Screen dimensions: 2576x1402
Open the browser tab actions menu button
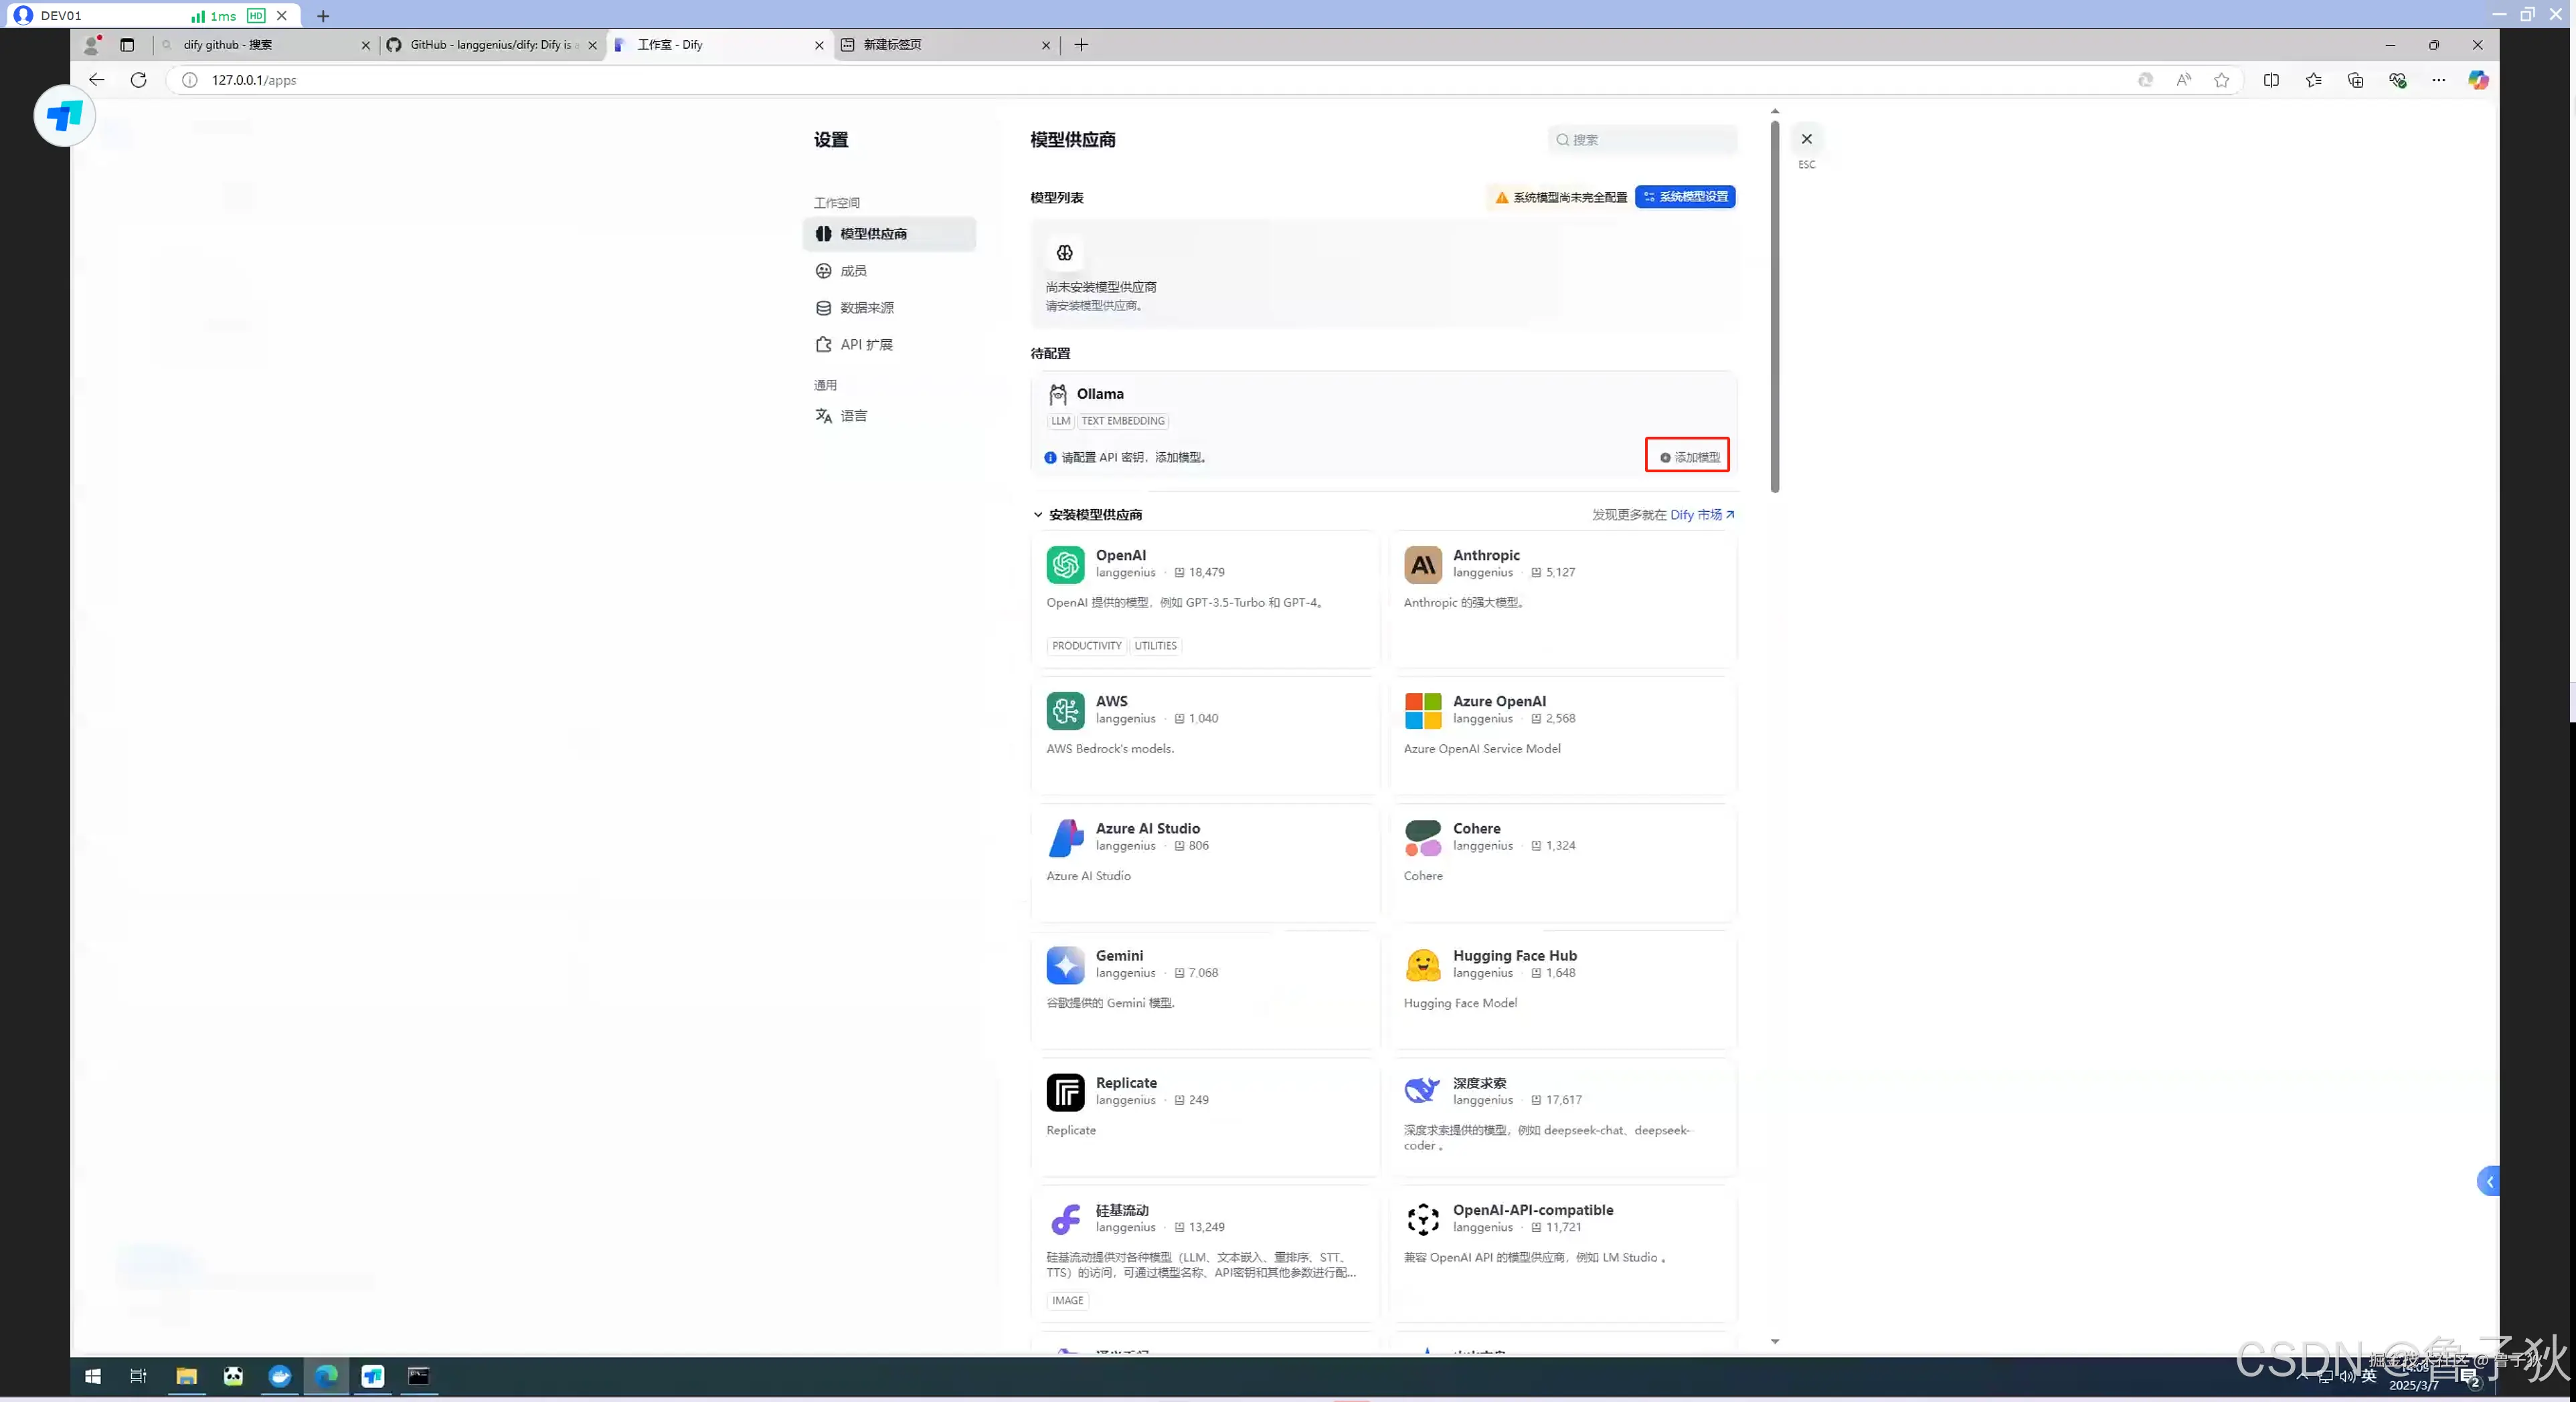(x=127, y=45)
